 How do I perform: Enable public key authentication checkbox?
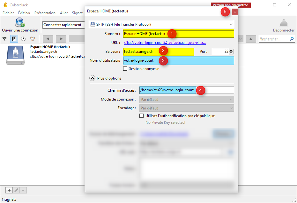pos(142,116)
